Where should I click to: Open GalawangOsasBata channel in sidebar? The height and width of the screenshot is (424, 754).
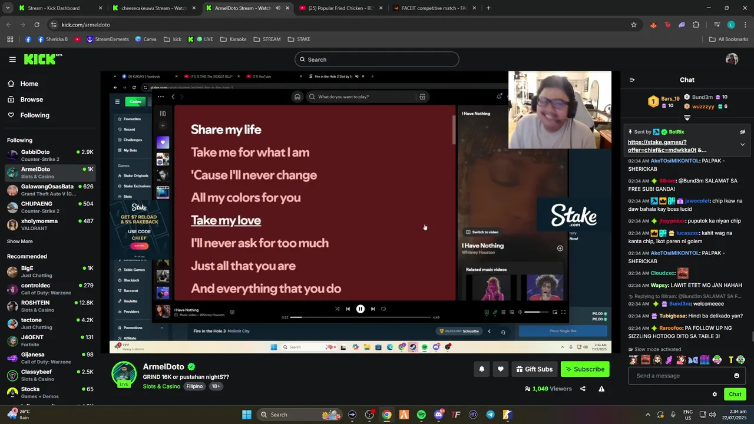(x=50, y=190)
